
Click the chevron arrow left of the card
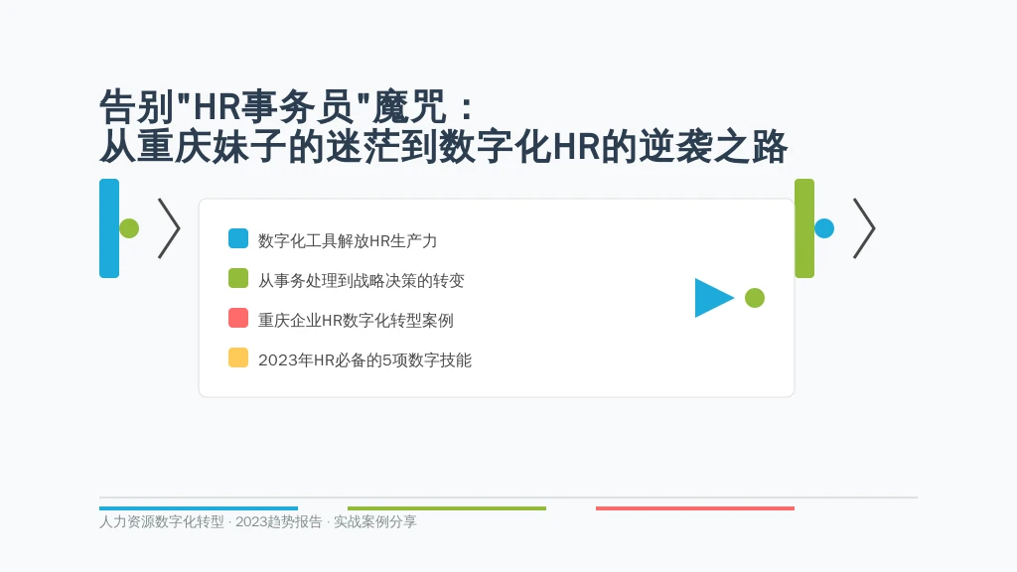coord(169,228)
